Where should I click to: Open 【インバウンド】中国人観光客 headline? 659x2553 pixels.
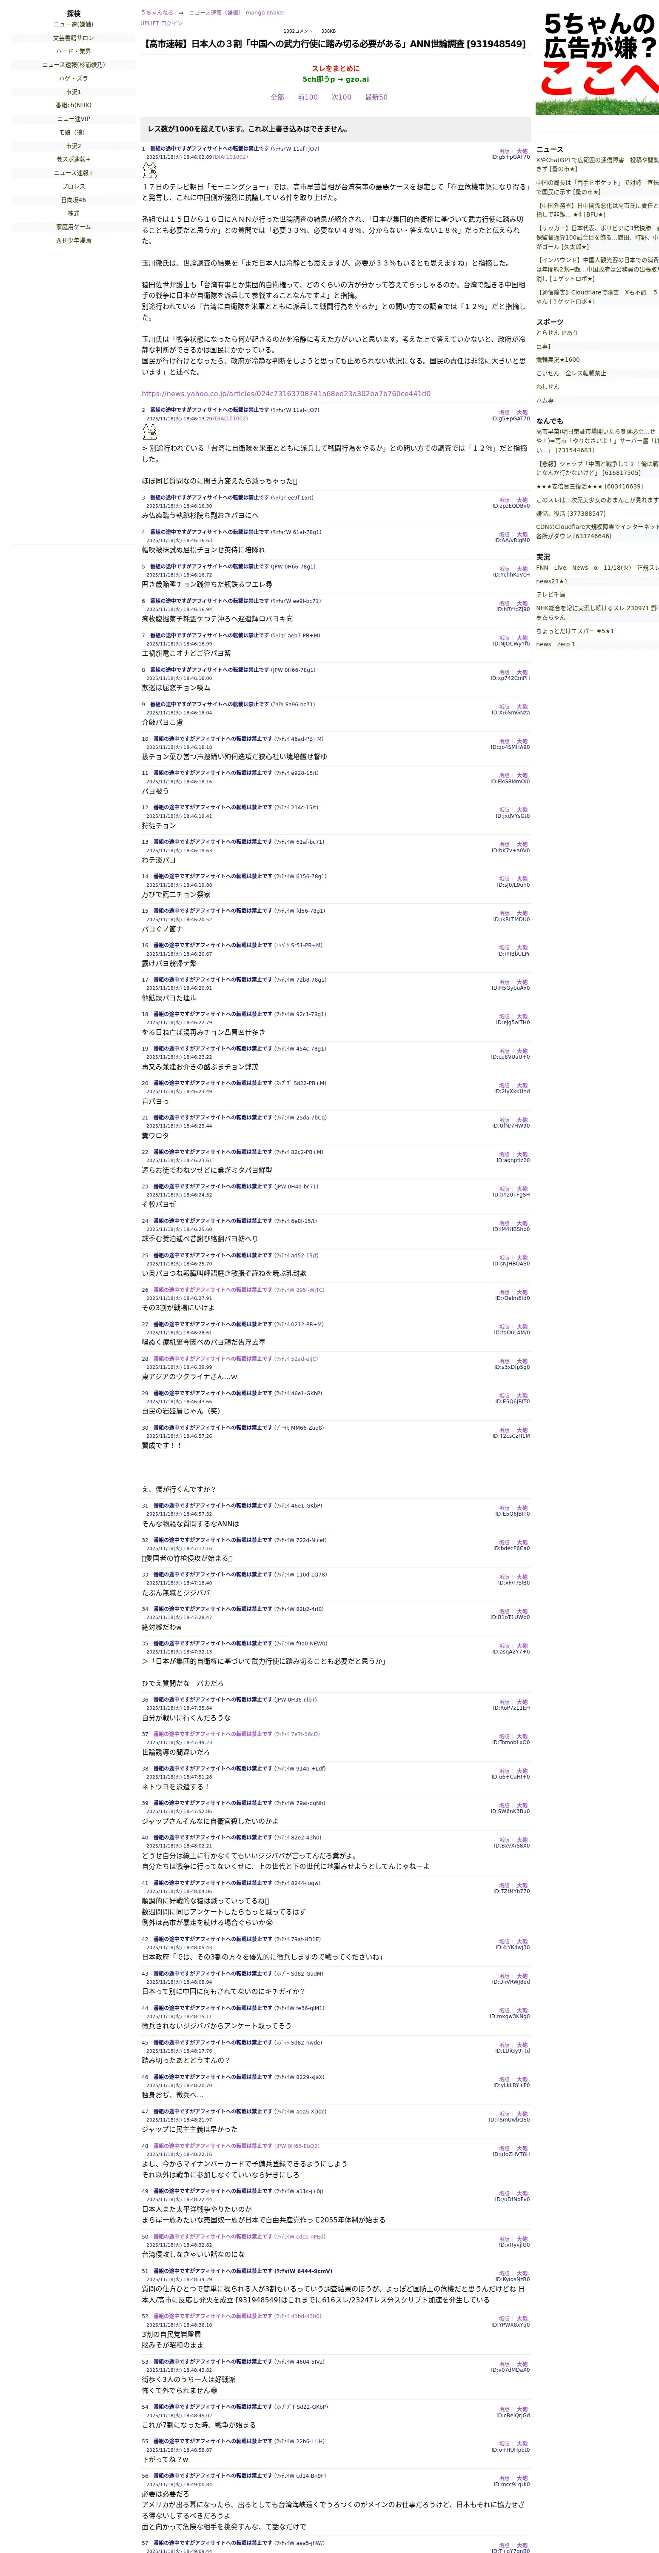click(598, 270)
